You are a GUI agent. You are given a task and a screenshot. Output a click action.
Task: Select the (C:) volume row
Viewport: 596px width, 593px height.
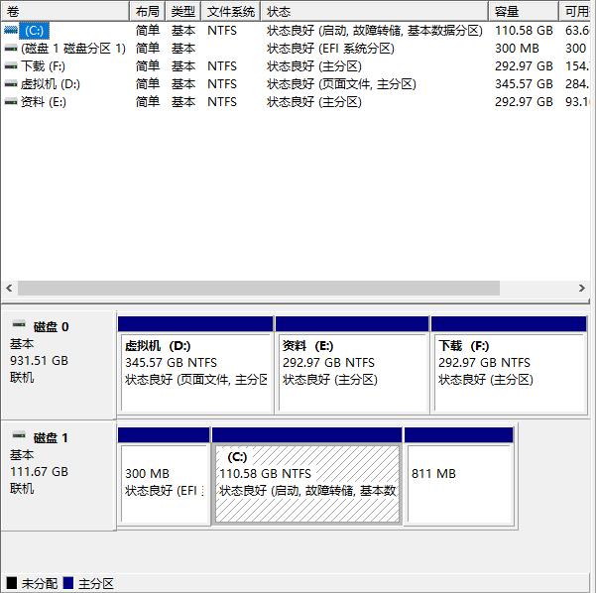297,31
